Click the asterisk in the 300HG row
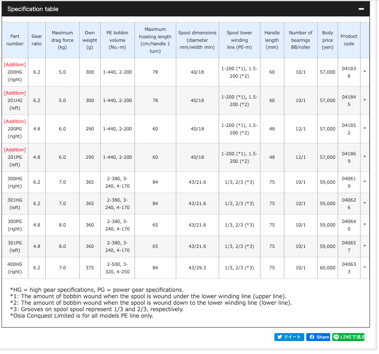 click(x=365, y=182)
